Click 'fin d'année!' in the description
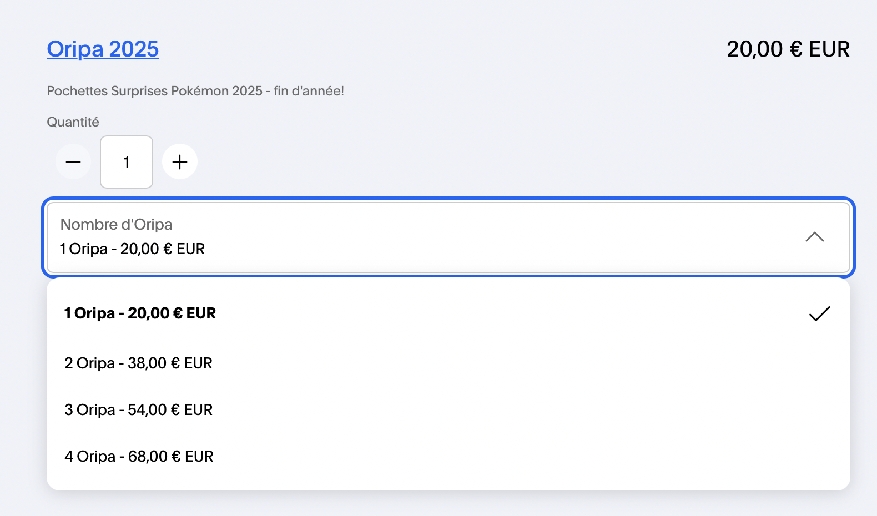Viewport: 877px width, 516px height. [309, 91]
